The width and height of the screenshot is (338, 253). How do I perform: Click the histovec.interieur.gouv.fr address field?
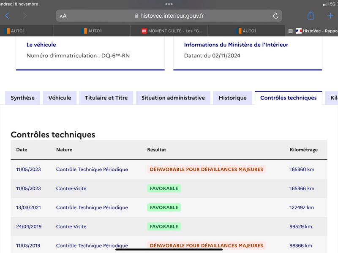(x=169, y=16)
